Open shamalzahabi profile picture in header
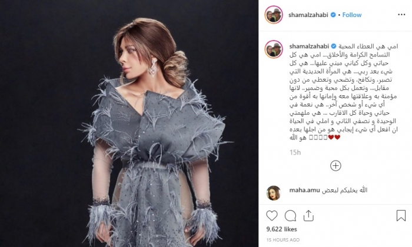The height and width of the screenshot is (247, 412). click(274, 15)
